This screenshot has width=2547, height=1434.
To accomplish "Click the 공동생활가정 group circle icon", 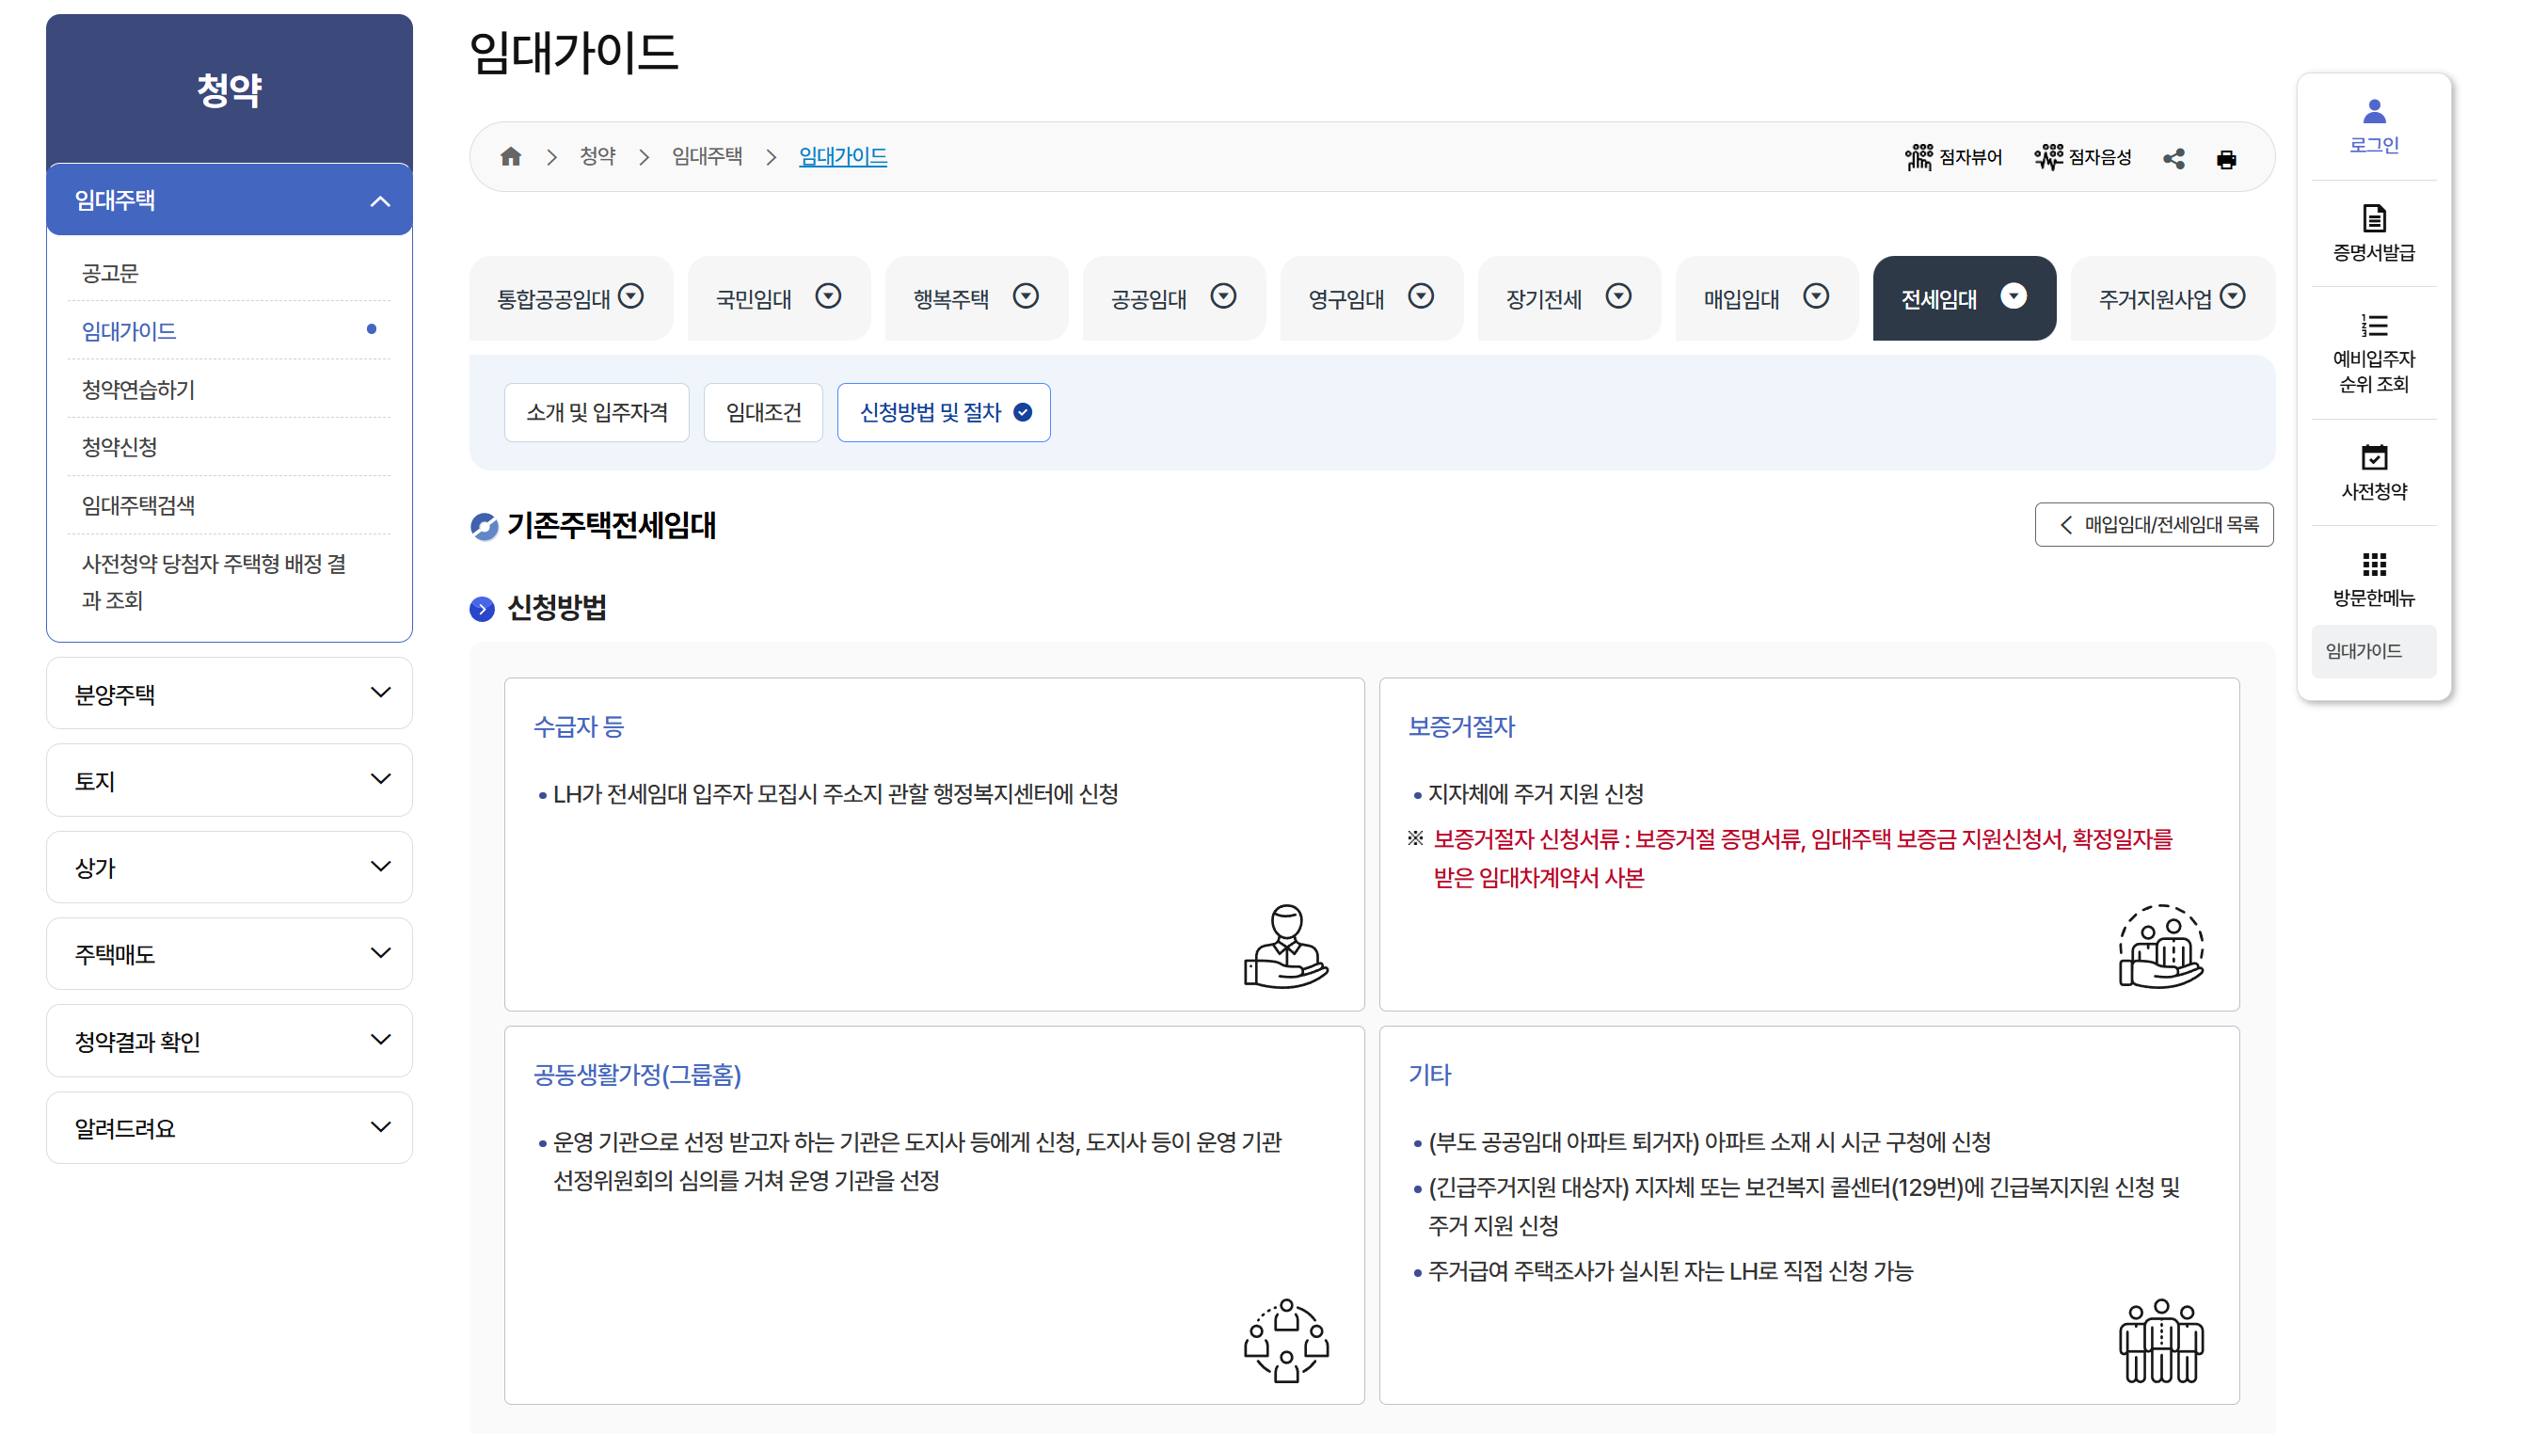I will pos(1285,1340).
